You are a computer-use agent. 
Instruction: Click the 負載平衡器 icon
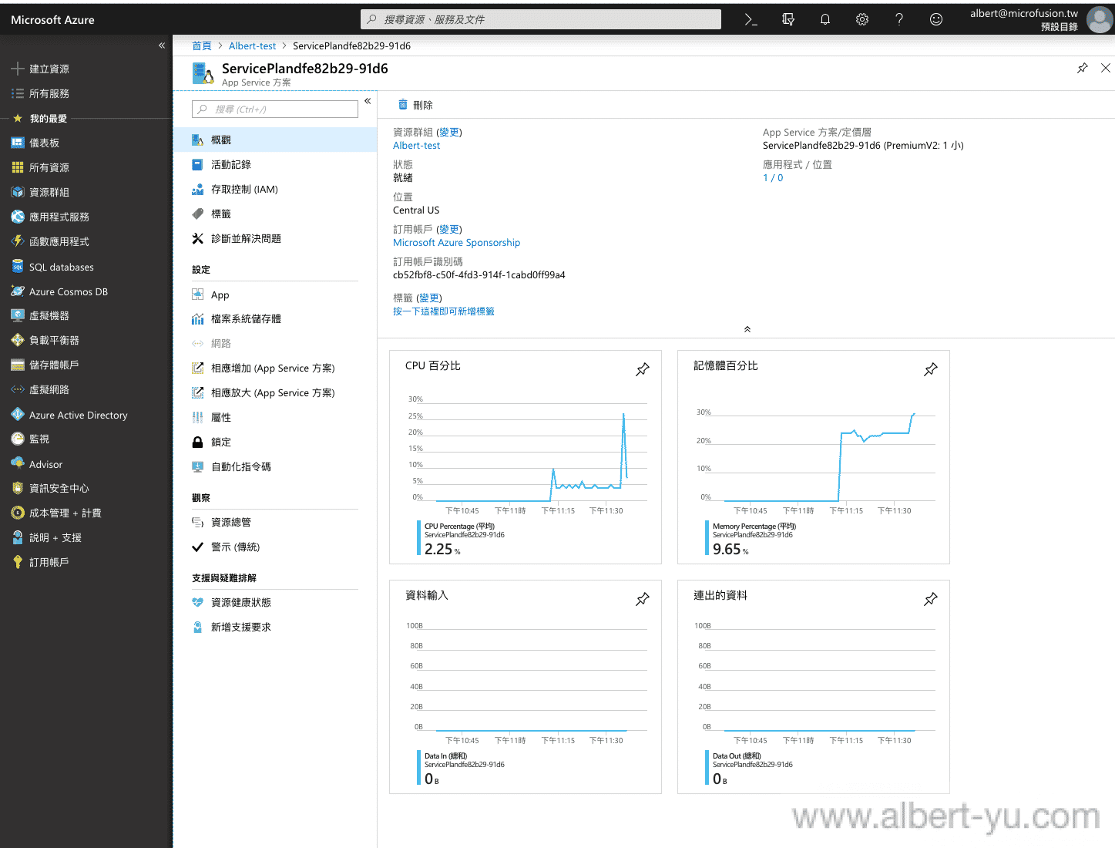click(18, 340)
